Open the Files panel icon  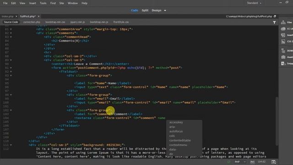[283, 22]
